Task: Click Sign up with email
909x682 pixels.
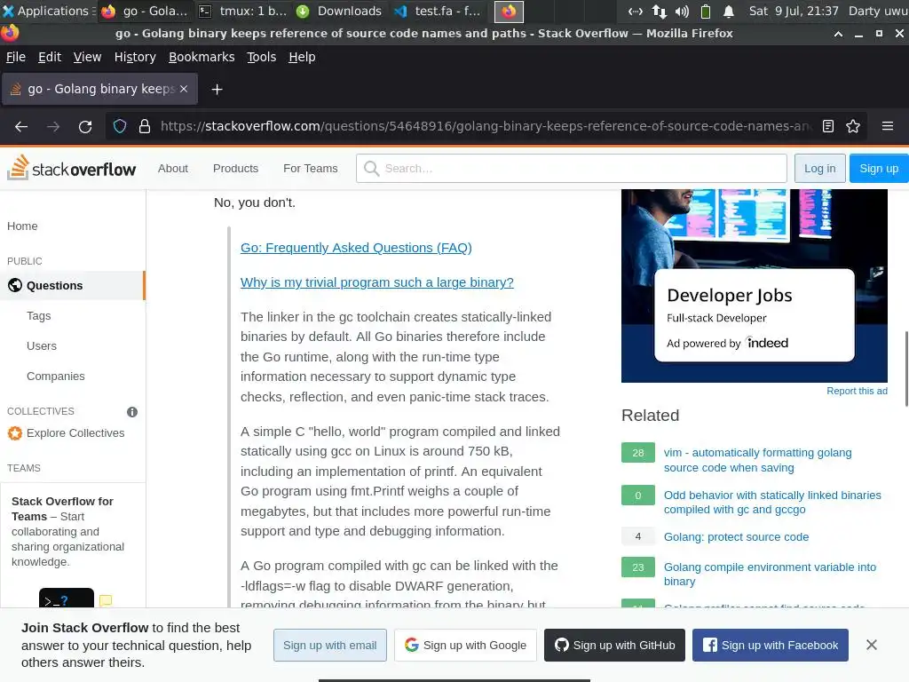Action: click(330, 645)
